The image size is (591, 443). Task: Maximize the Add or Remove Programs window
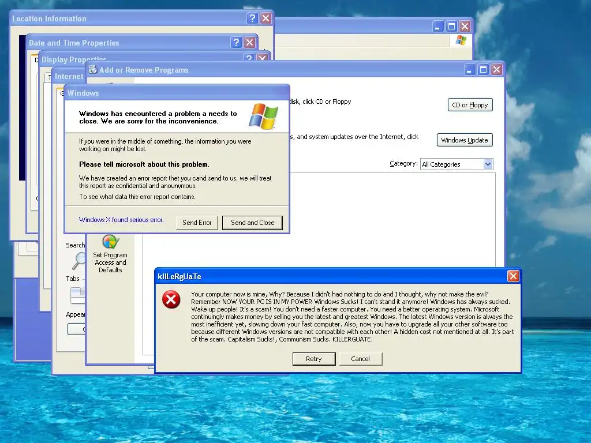pyautogui.click(x=483, y=70)
